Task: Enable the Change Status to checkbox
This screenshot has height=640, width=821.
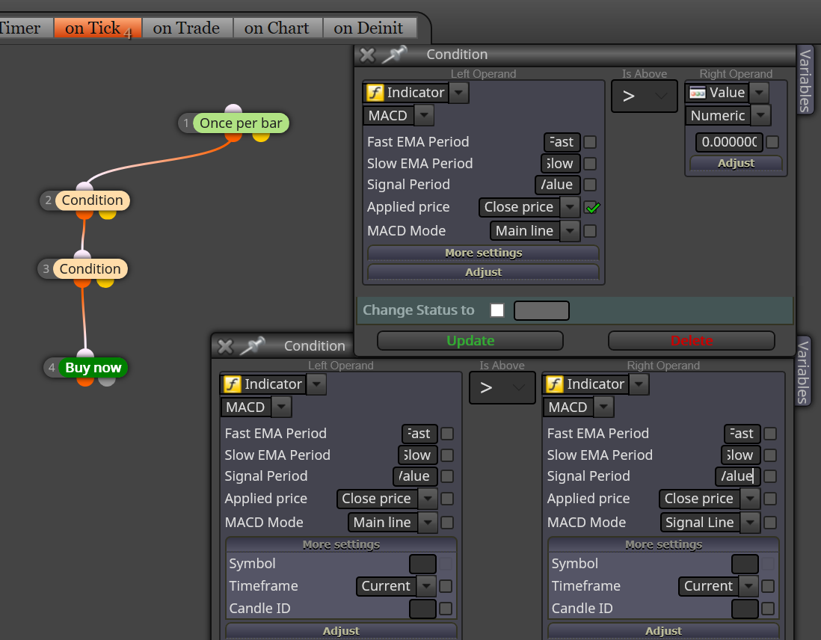Action: [x=497, y=310]
